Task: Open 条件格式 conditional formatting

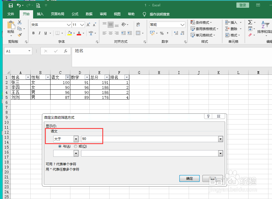Action: click(201, 22)
